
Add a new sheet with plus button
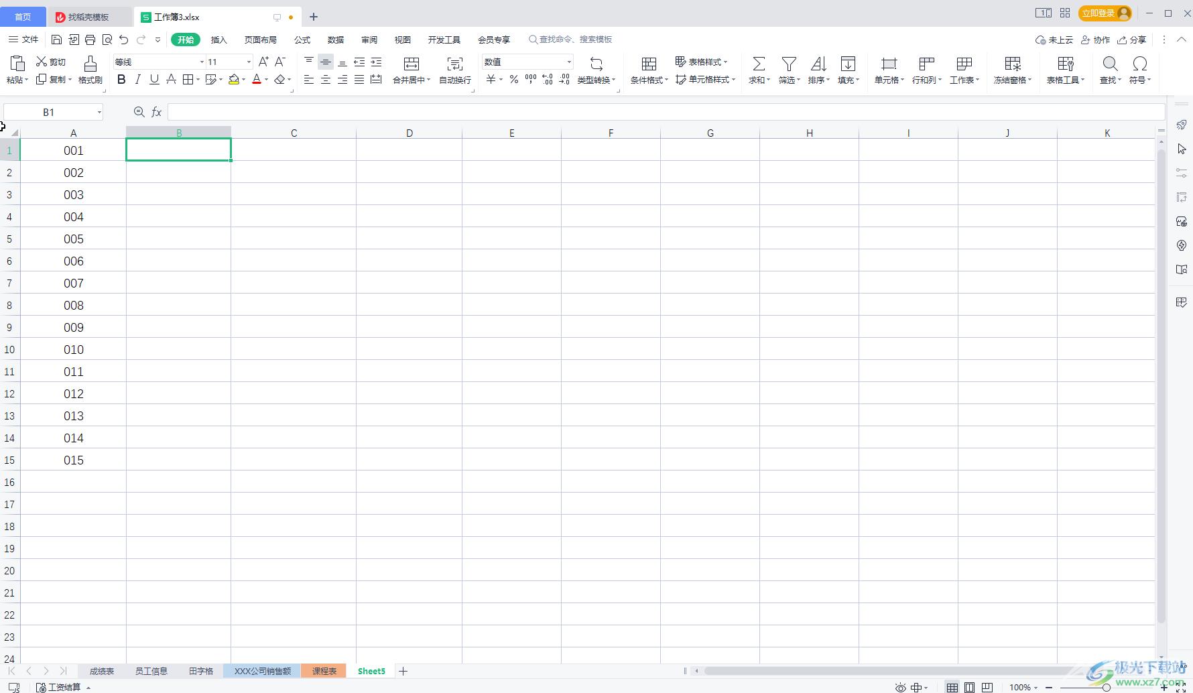403,671
